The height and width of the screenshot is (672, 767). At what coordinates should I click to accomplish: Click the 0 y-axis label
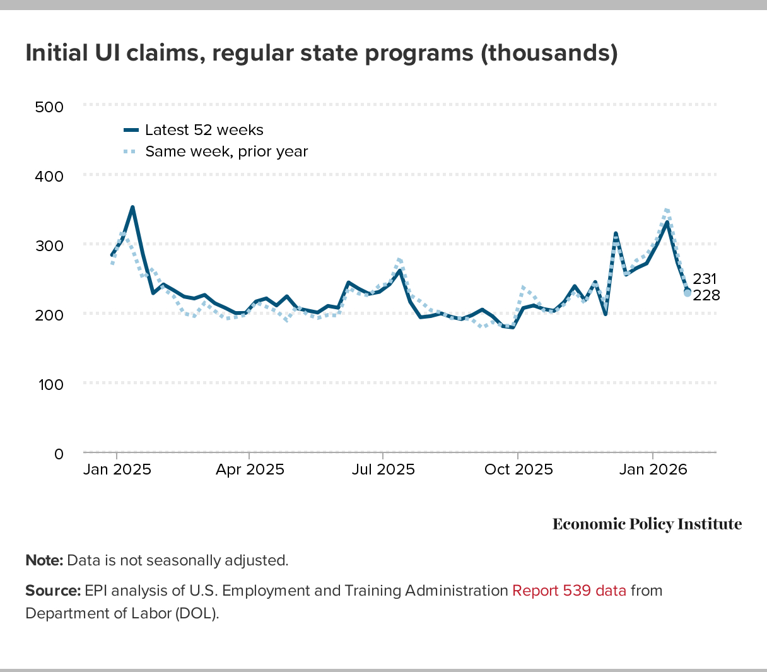pyautogui.click(x=59, y=454)
